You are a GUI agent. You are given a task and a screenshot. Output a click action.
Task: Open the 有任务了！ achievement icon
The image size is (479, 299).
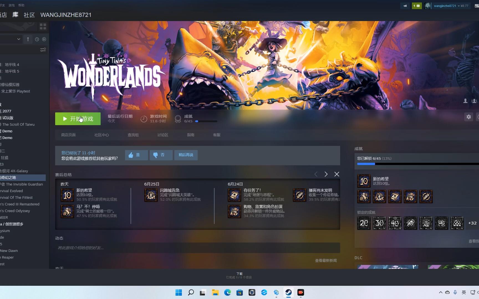click(x=235, y=195)
